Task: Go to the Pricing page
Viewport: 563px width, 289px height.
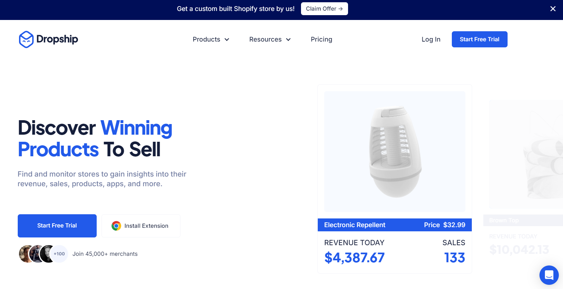Action: (321, 39)
